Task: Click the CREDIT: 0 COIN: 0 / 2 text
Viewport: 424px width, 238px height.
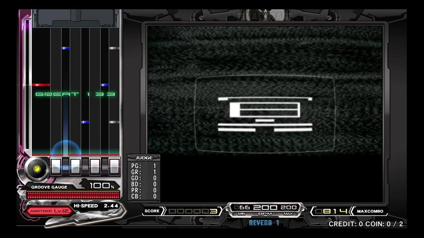Action: pyautogui.click(x=366, y=224)
